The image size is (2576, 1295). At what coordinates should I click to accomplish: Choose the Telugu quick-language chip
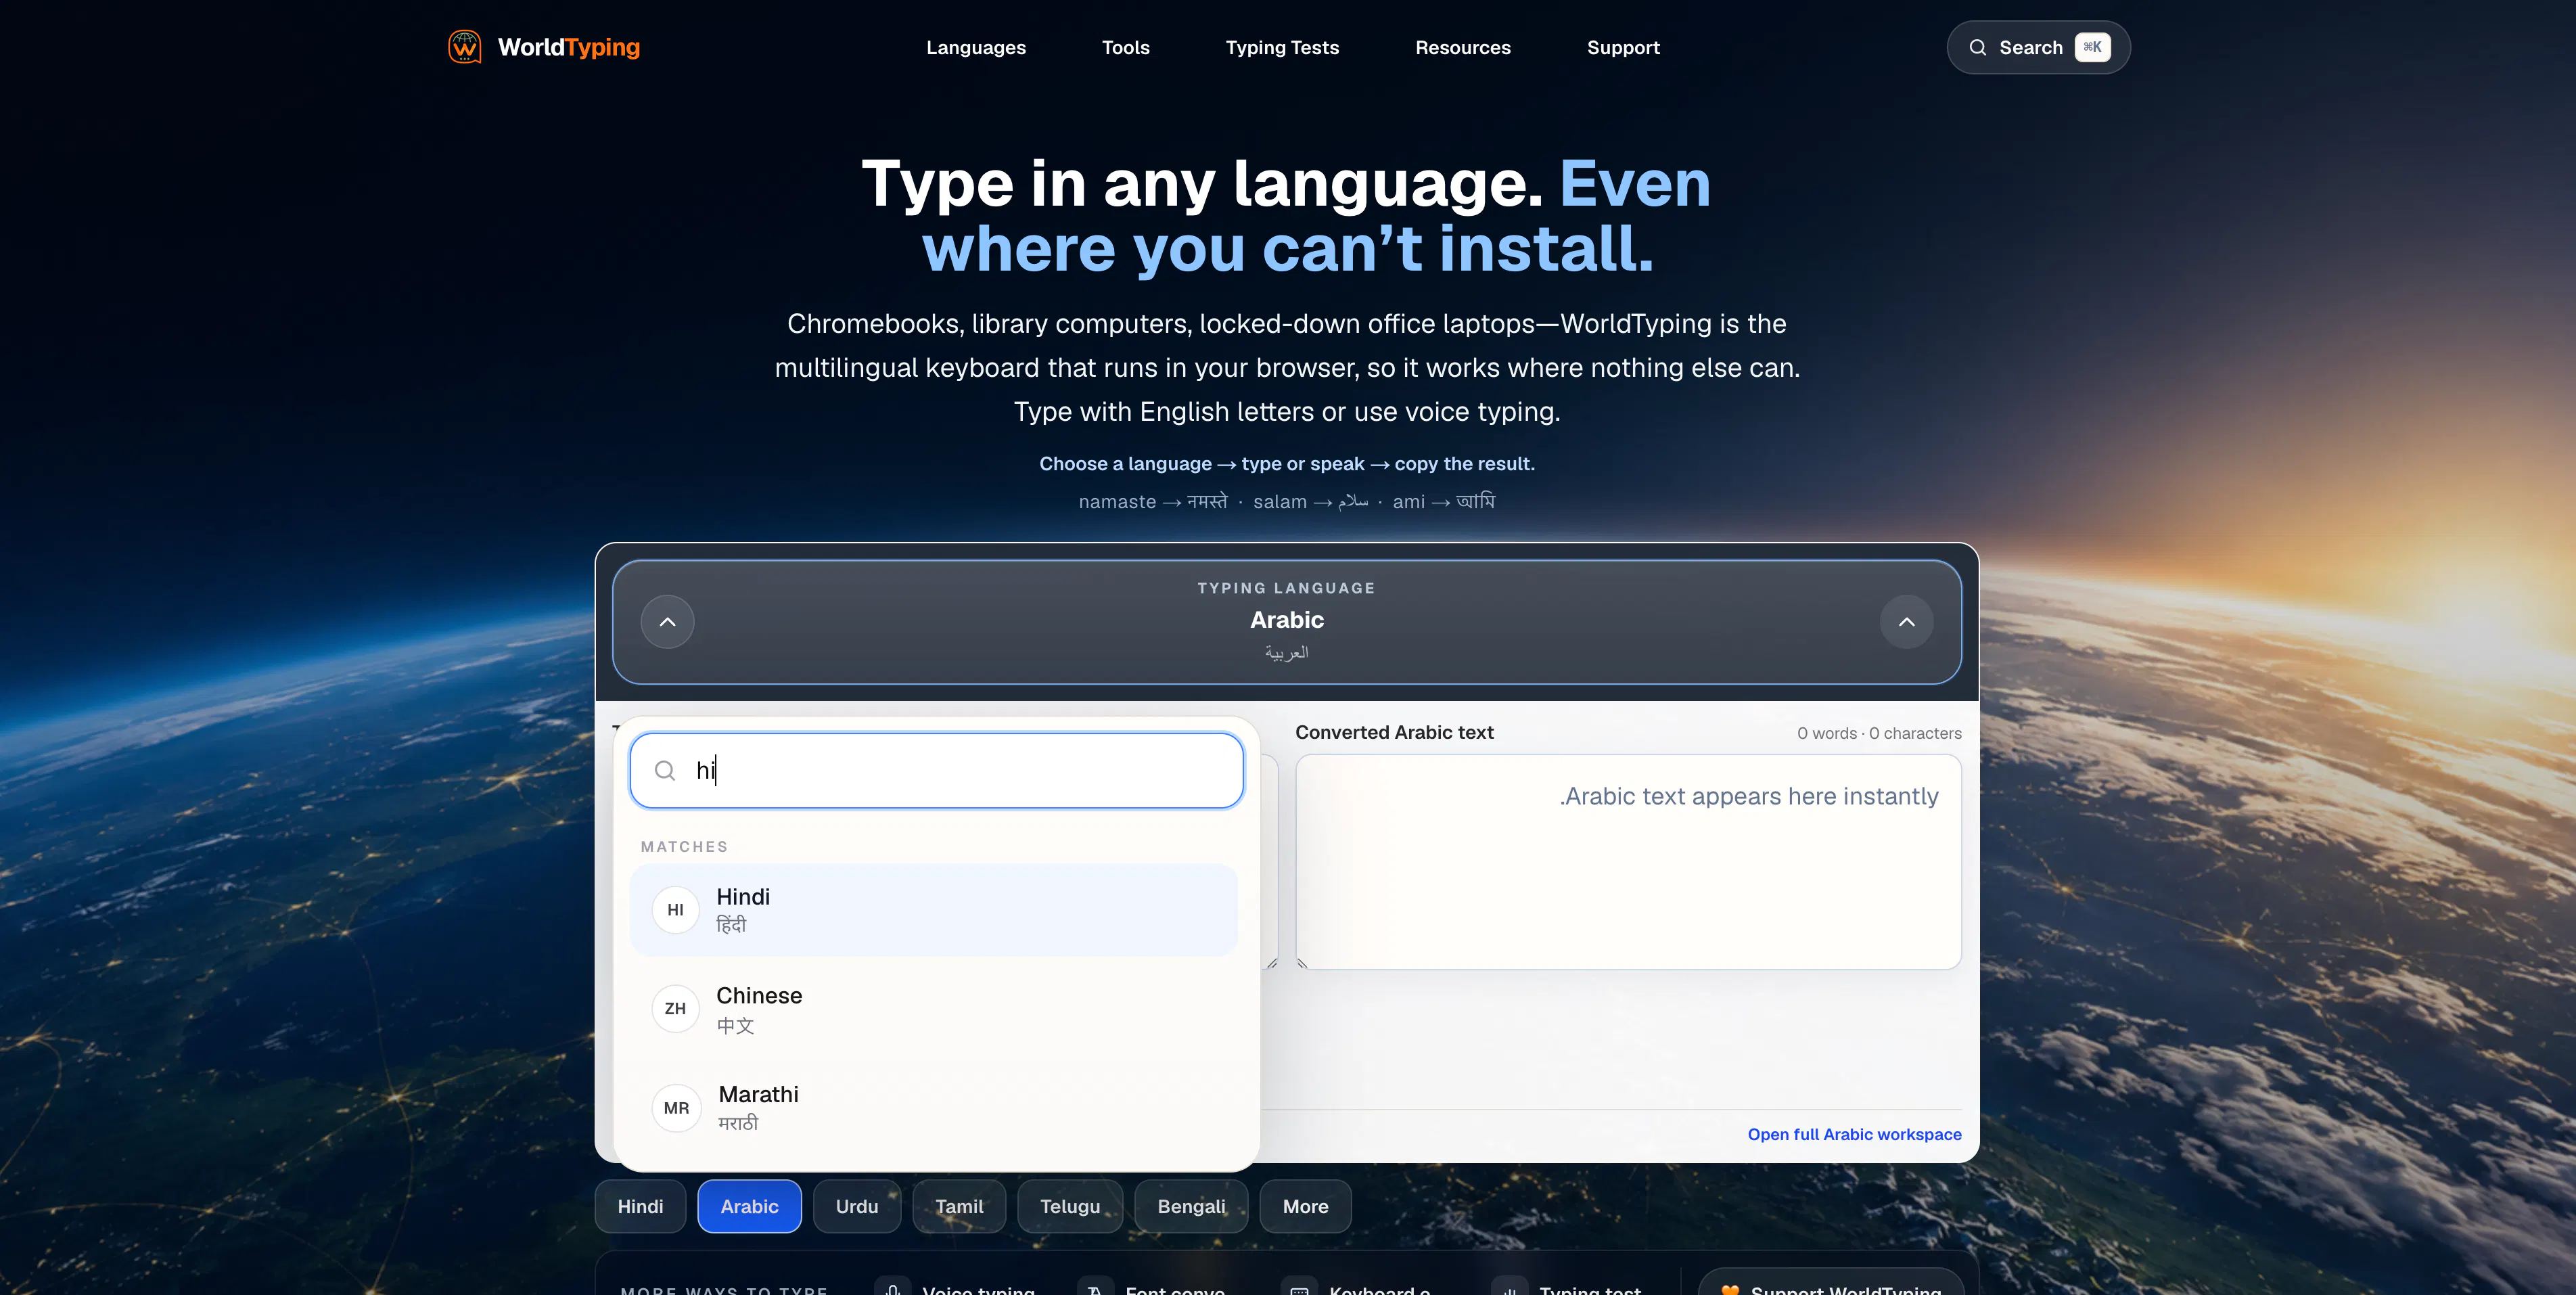pyautogui.click(x=1070, y=1206)
